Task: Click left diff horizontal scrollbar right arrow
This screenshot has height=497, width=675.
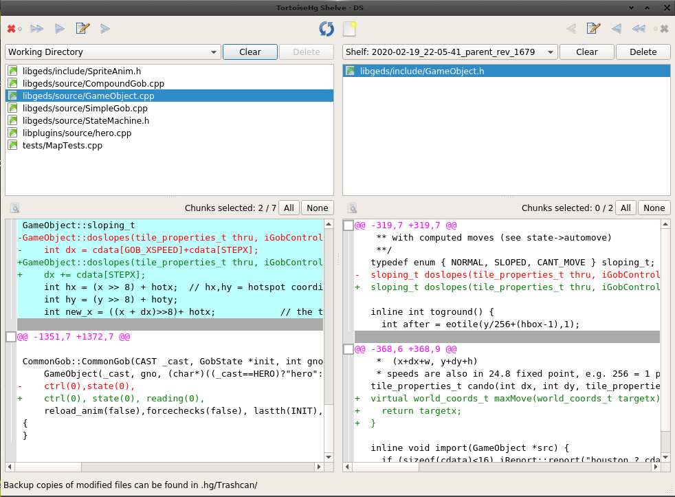Action: [319, 467]
